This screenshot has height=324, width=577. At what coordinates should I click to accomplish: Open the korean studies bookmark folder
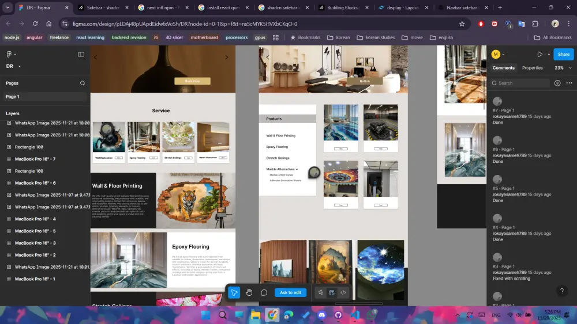376,37
